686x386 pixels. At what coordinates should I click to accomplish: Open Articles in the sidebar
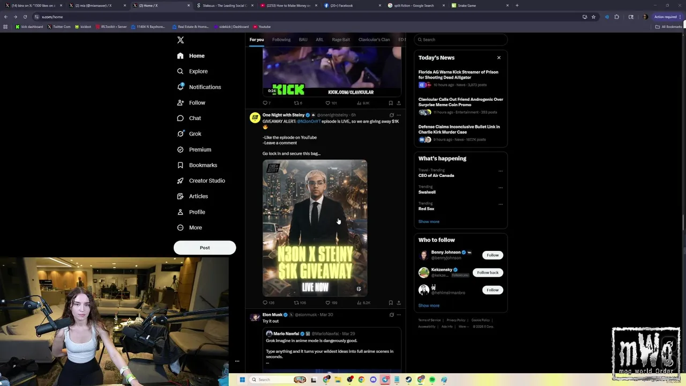point(192,196)
